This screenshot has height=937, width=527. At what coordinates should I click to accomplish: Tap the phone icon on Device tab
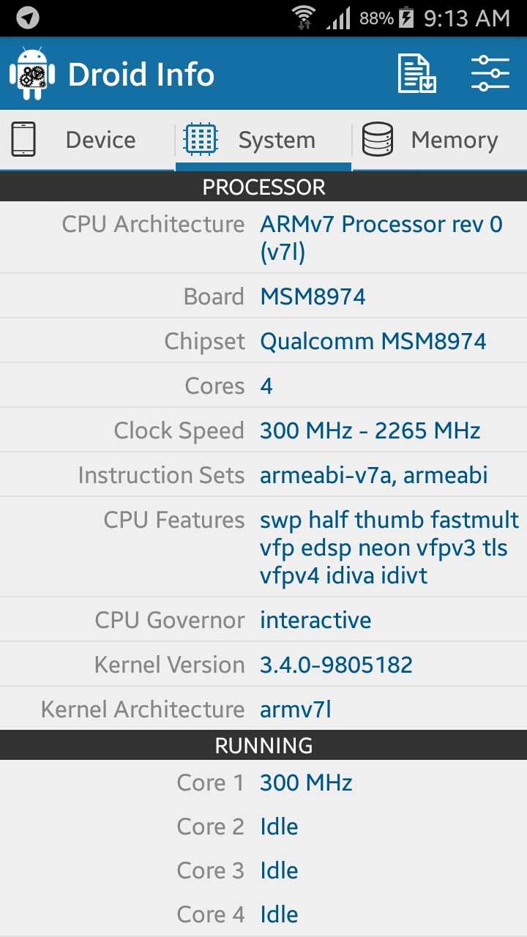click(x=23, y=139)
